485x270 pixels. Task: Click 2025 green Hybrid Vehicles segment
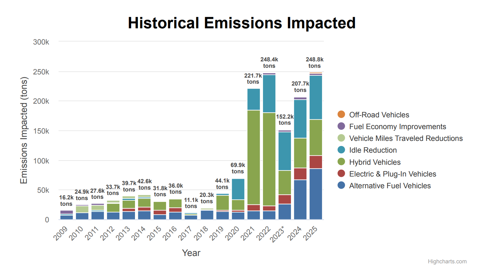click(316, 138)
